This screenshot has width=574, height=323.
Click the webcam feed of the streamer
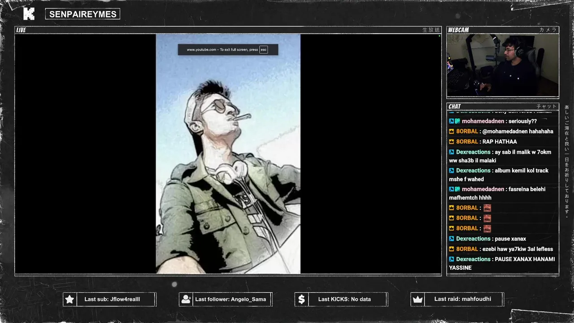coord(503,65)
